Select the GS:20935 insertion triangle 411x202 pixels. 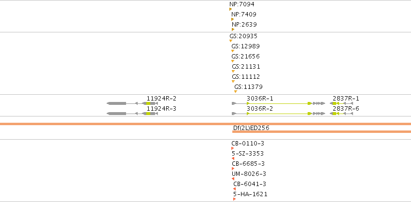[231, 41]
